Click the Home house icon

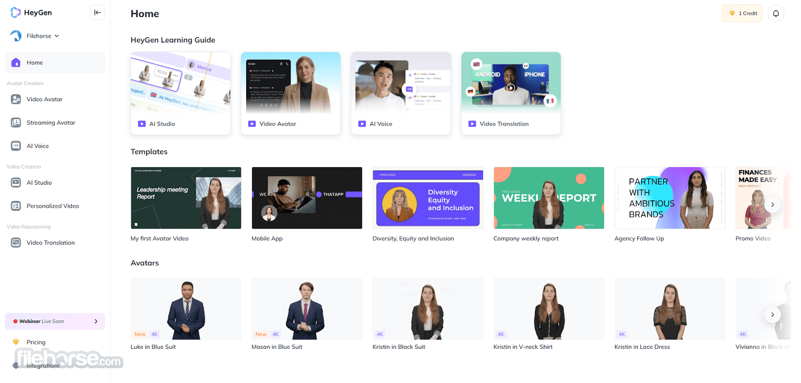point(16,63)
